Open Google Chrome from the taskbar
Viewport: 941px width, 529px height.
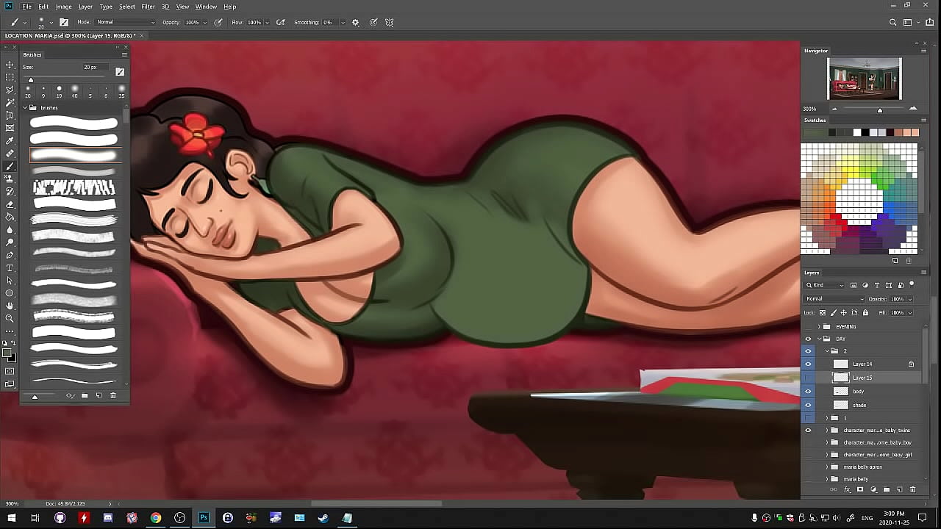pos(156,518)
